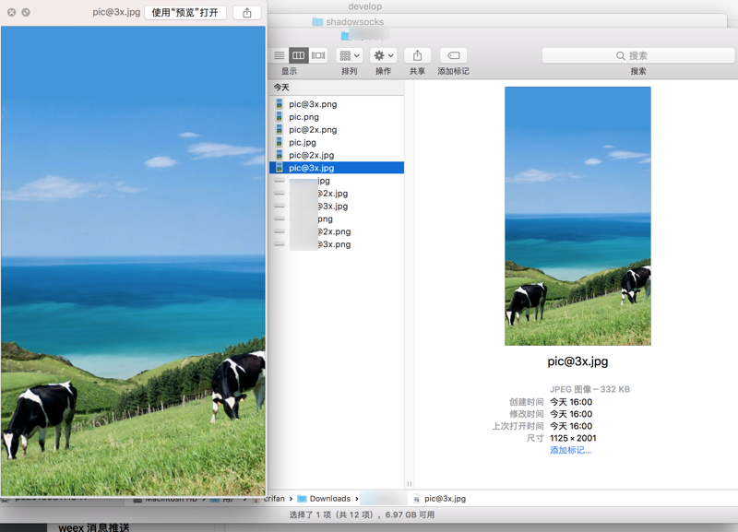Click file icon of pic@2x.png
The height and width of the screenshot is (532, 738).
pos(280,129)
